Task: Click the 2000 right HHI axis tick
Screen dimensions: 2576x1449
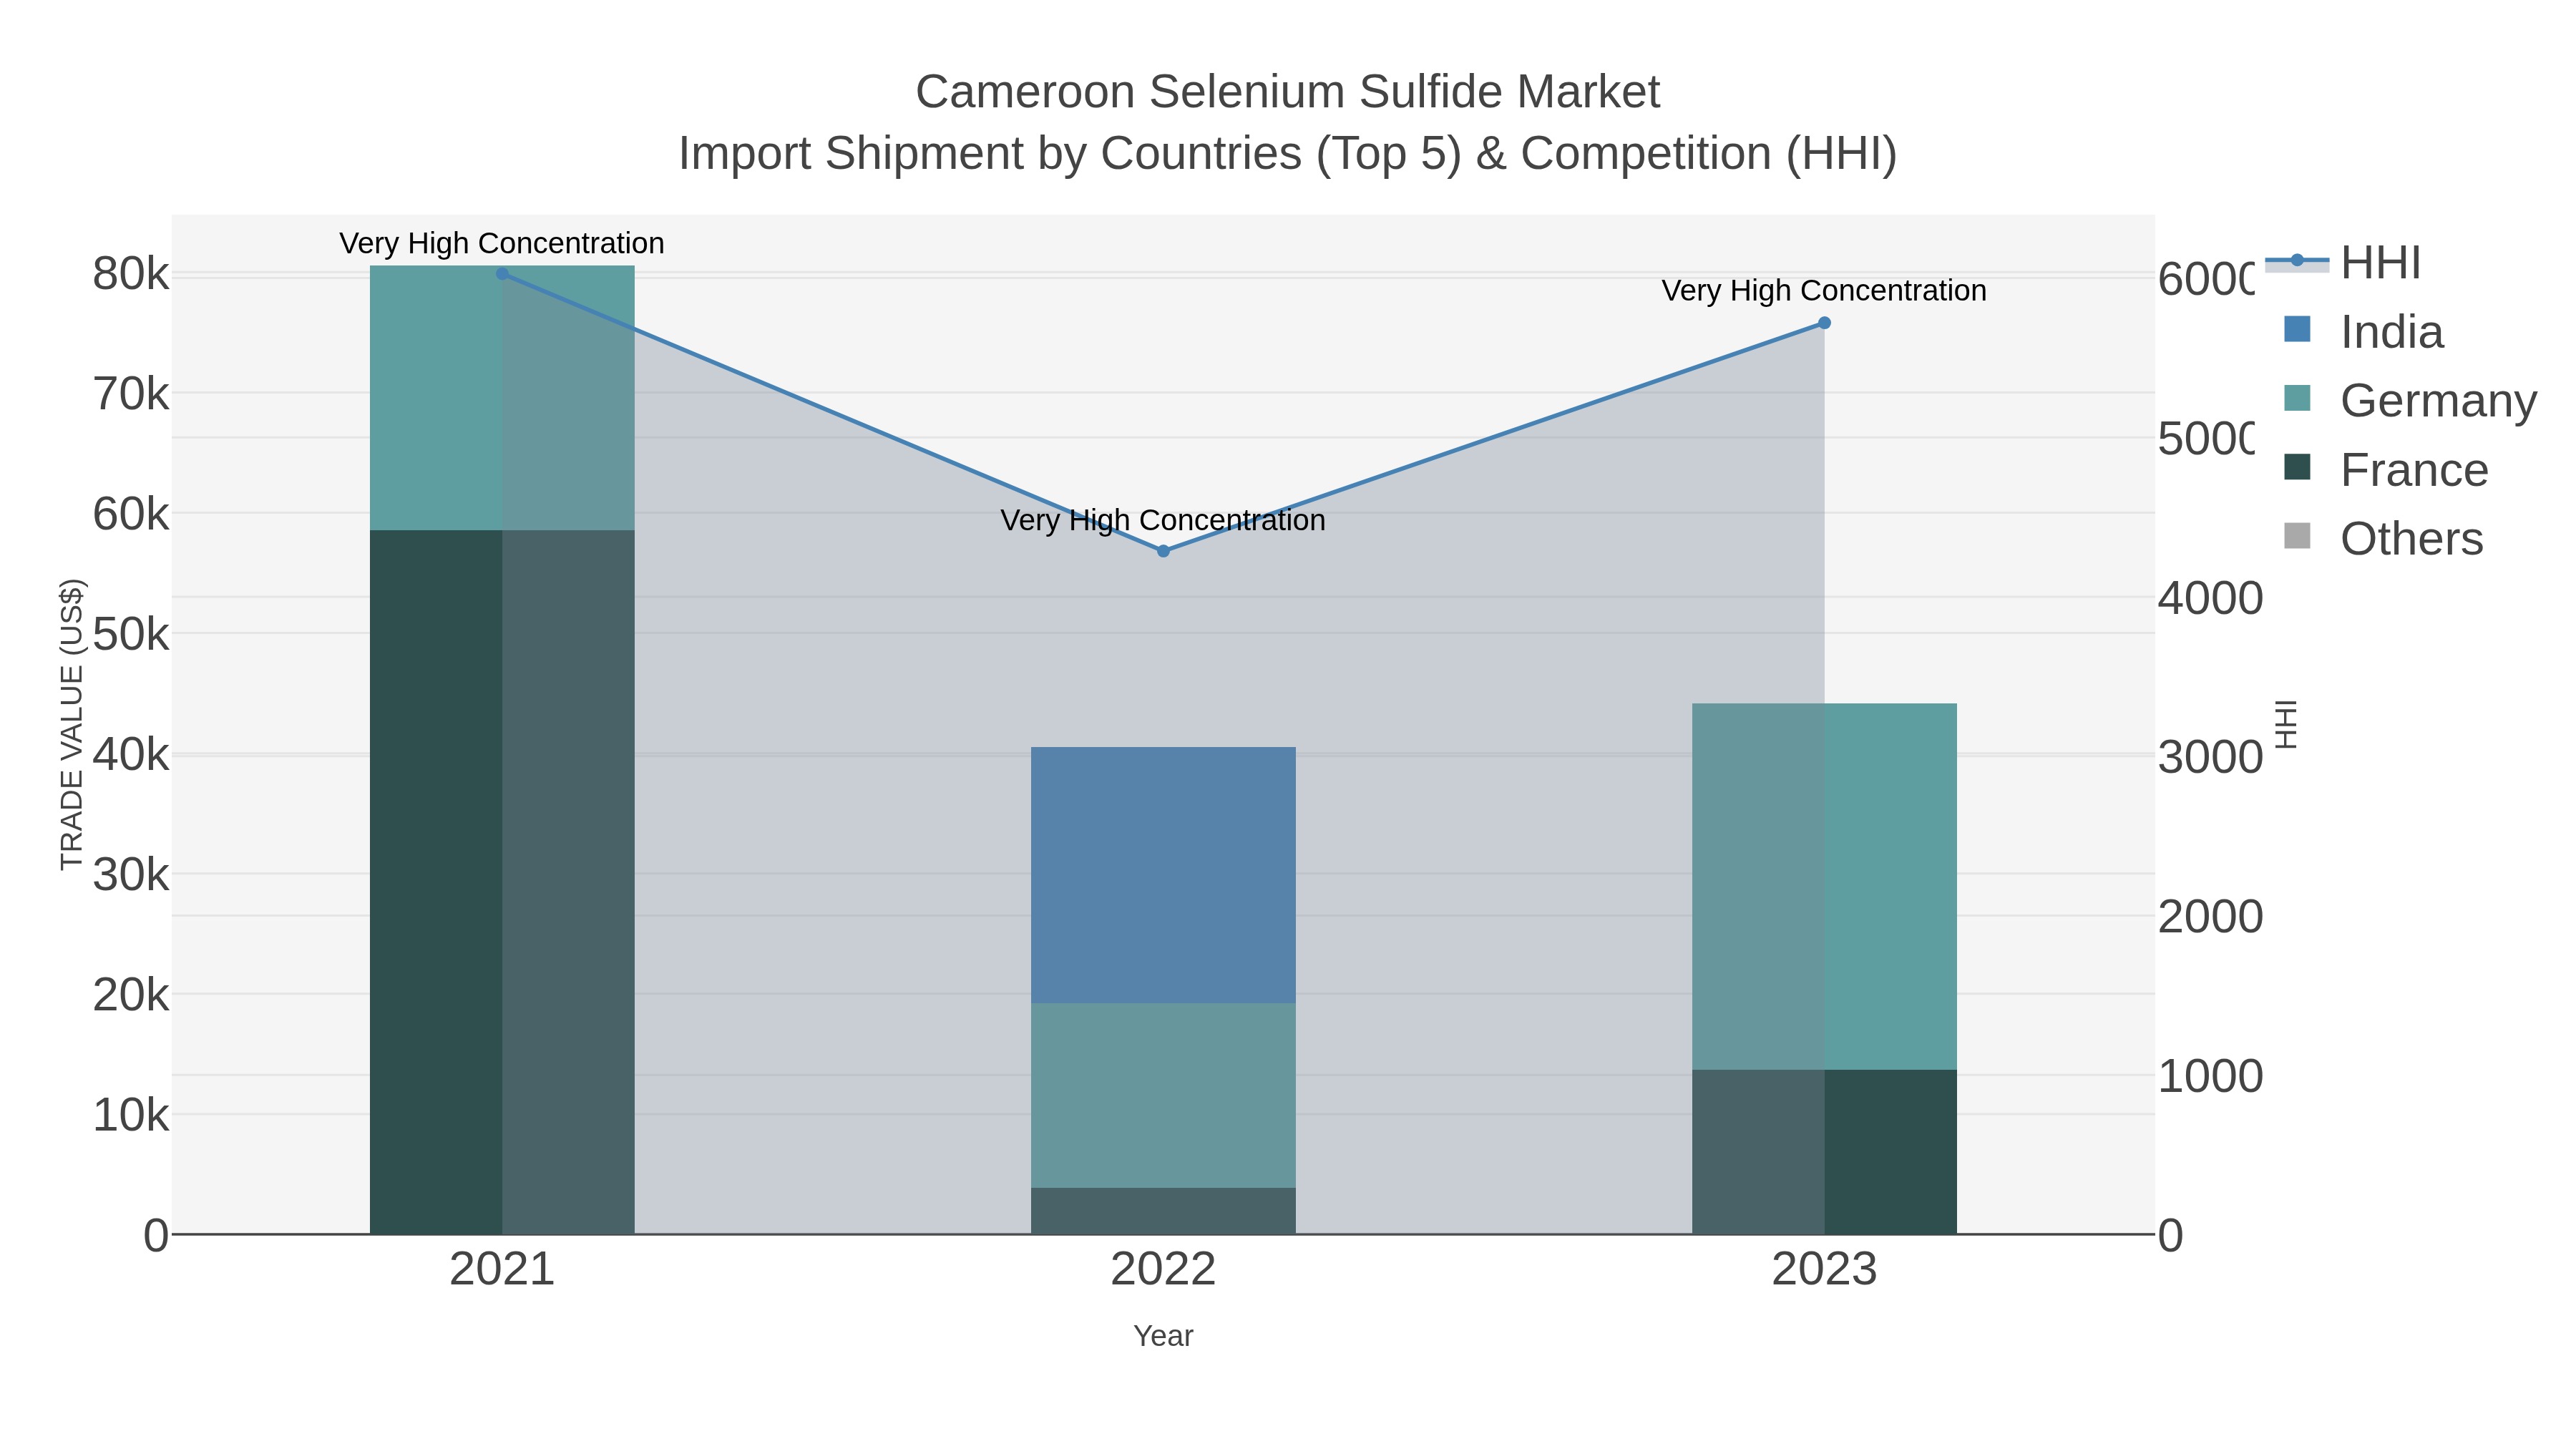Action: tap(2210, 917)
